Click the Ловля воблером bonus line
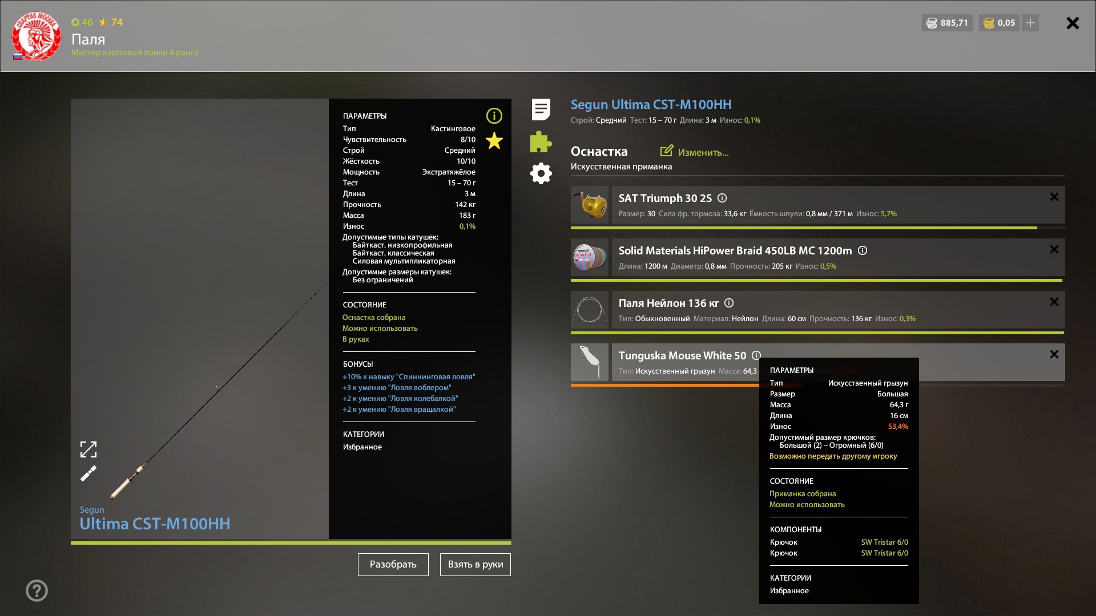 (x=397, y=387)
